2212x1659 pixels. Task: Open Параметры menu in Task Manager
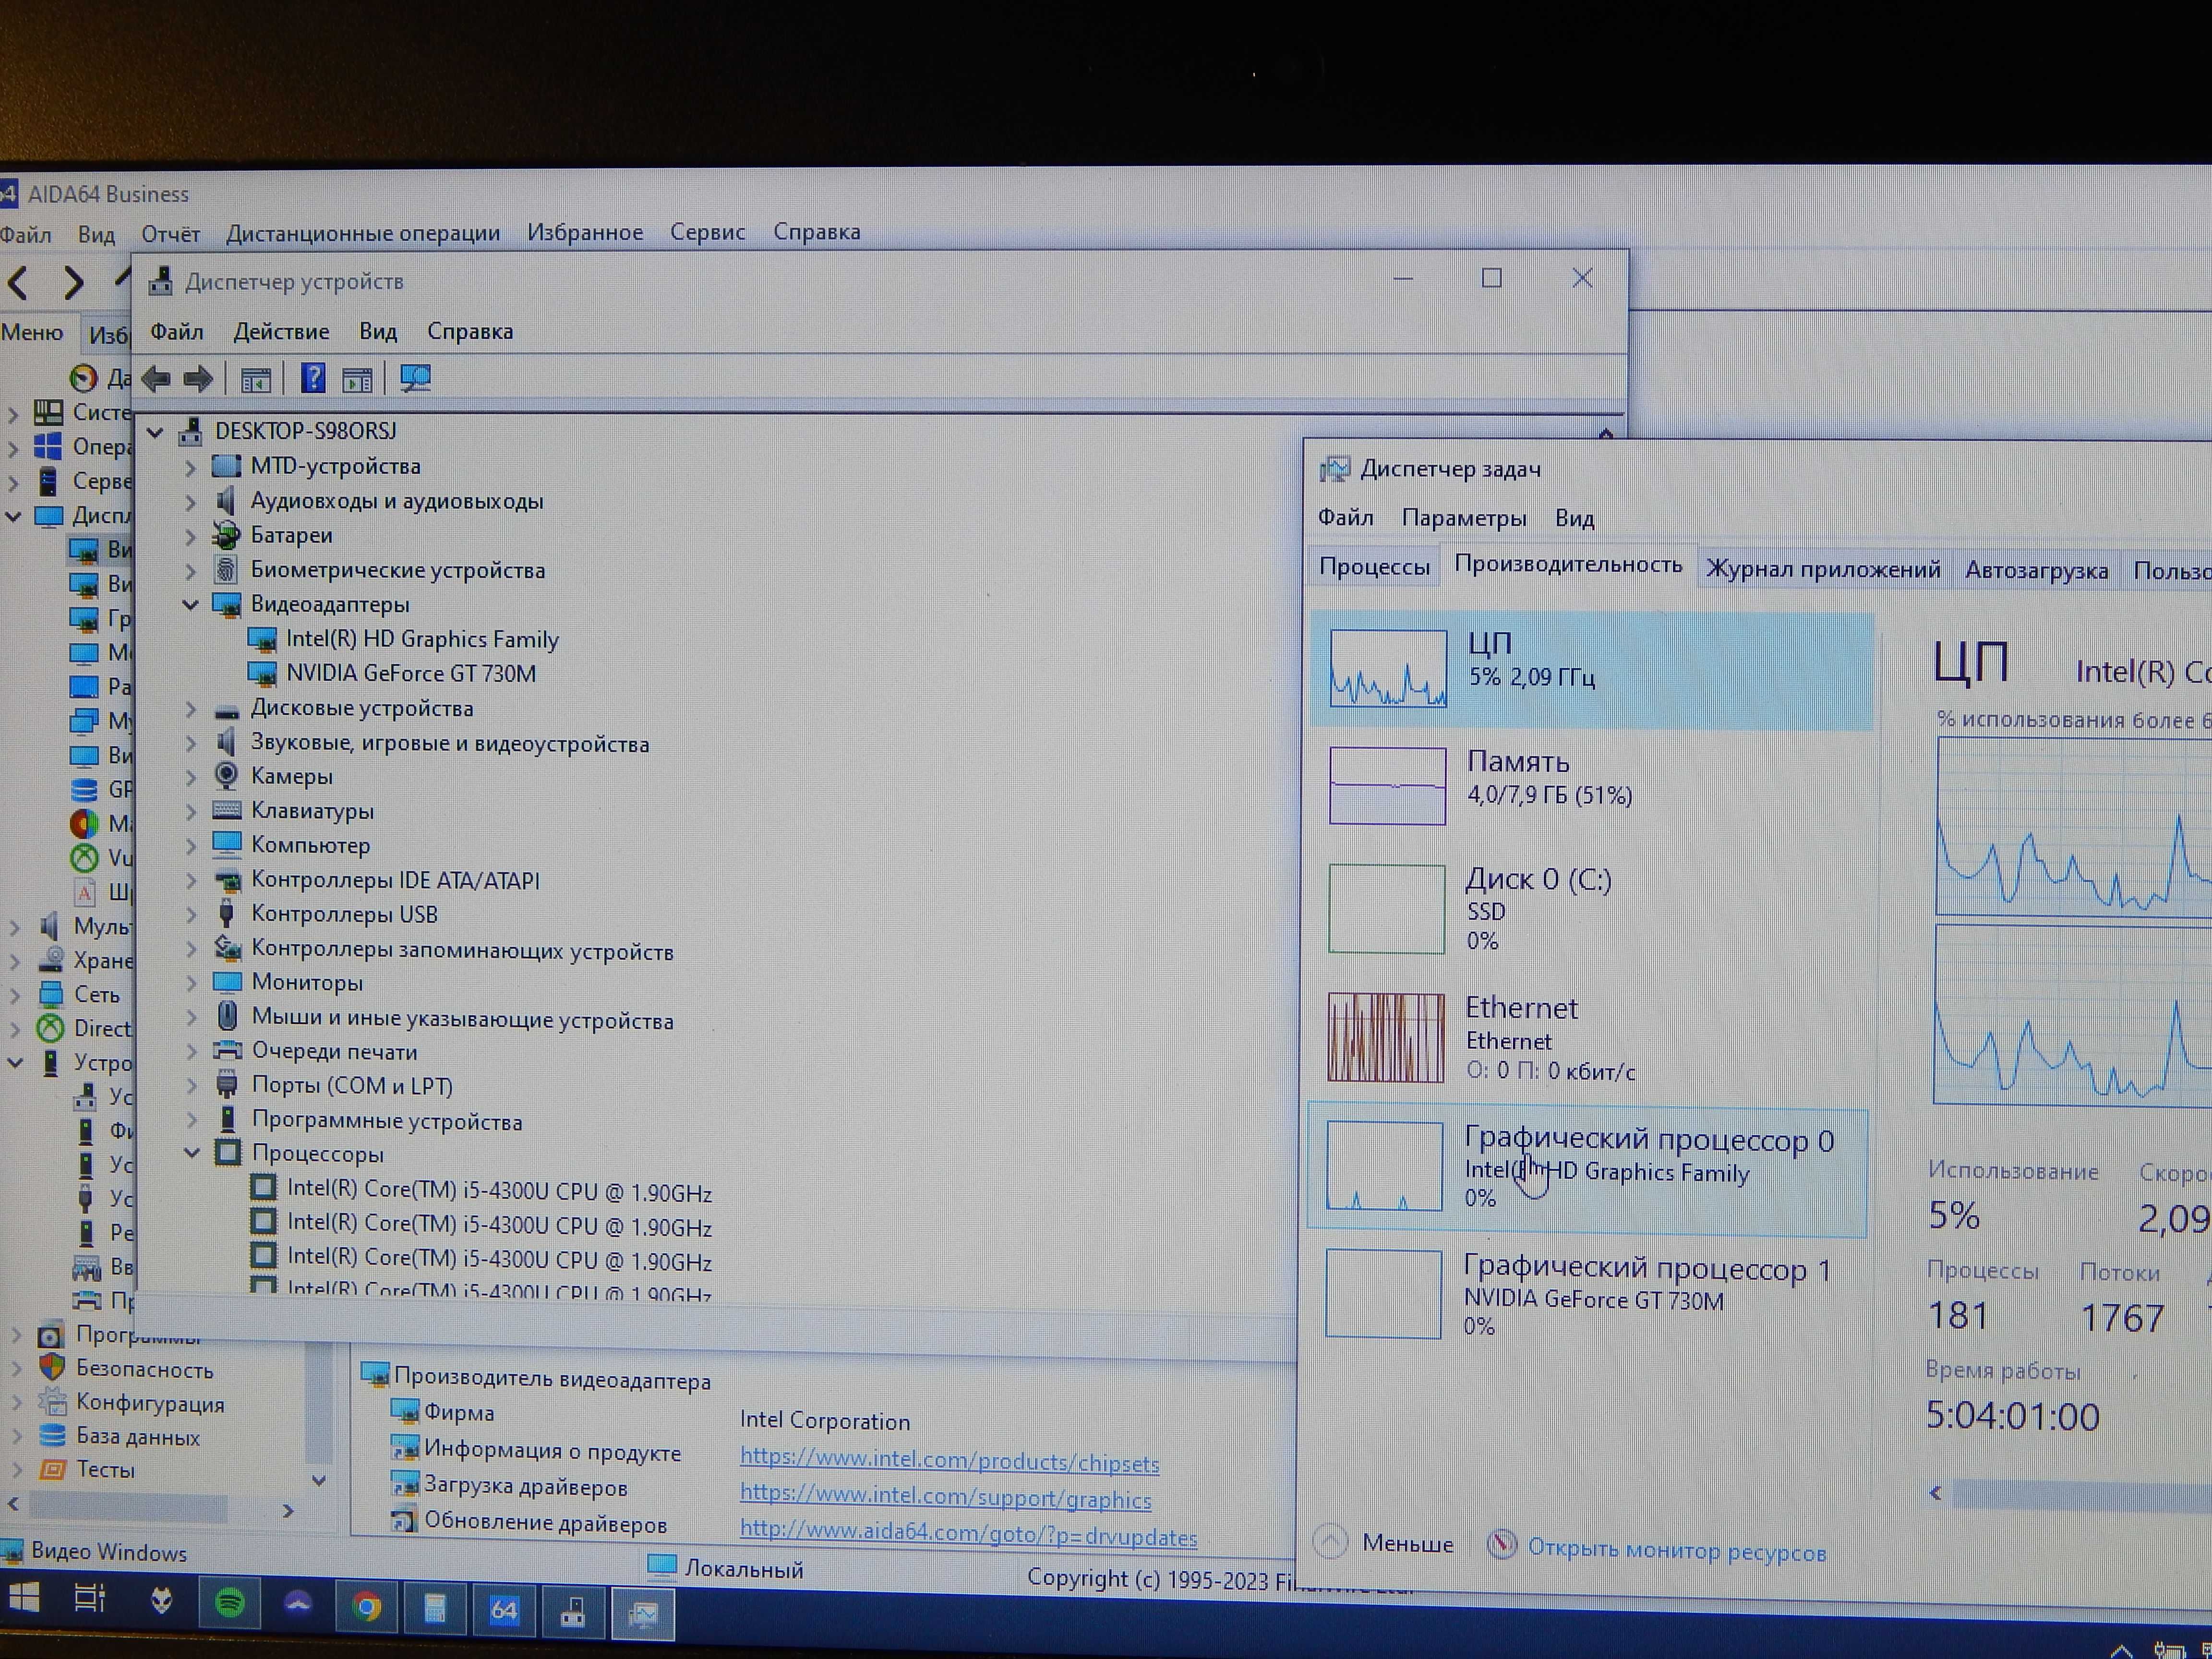pyautogui.click(x=1463, y=518)
